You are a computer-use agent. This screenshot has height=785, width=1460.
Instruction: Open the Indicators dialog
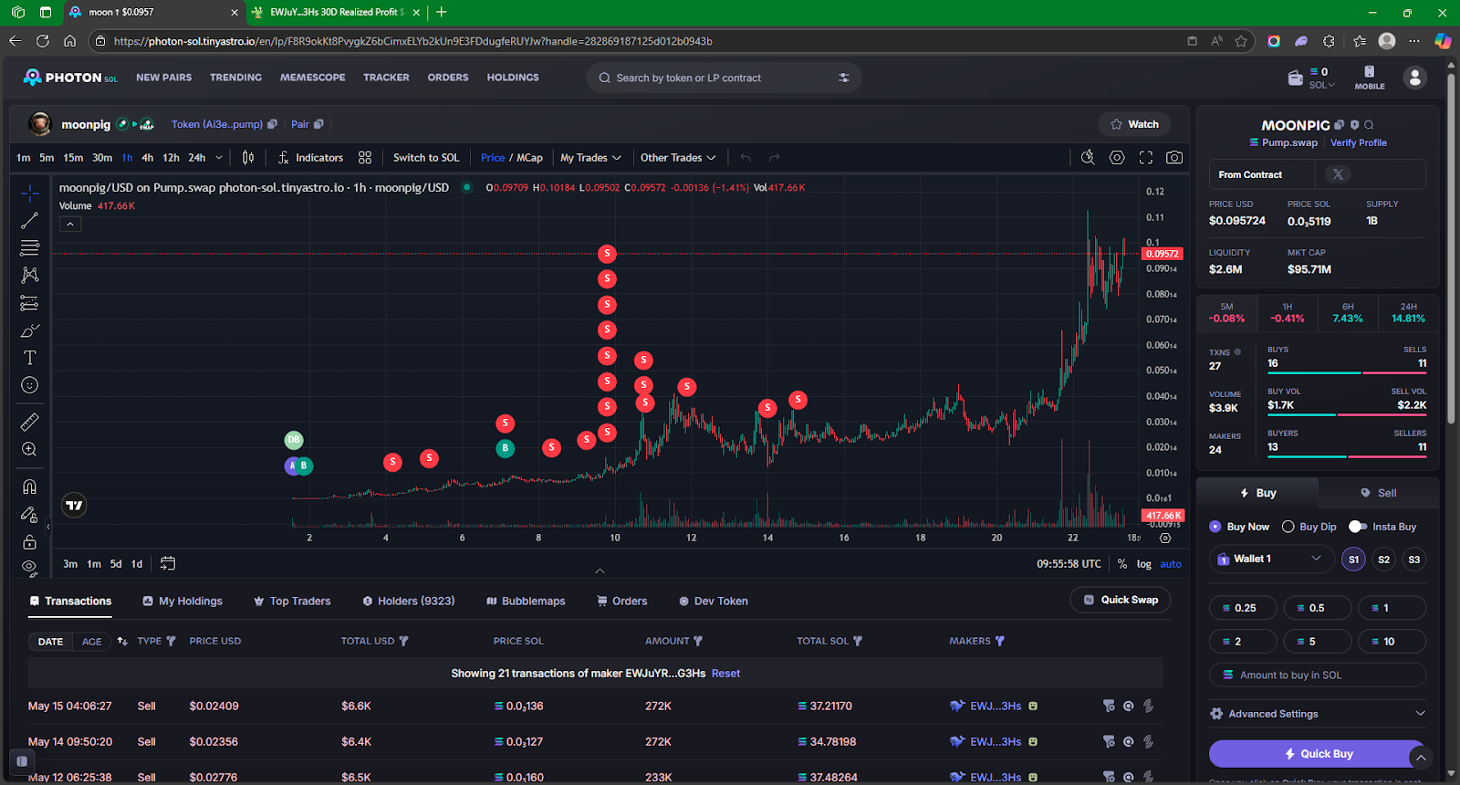tap(310, 158)
